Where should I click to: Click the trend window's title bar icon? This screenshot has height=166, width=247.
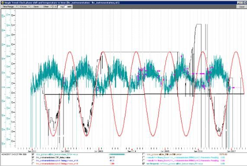(x=3, y=3)
